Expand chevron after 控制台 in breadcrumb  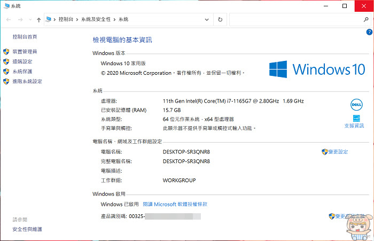(x=77, y=20)
